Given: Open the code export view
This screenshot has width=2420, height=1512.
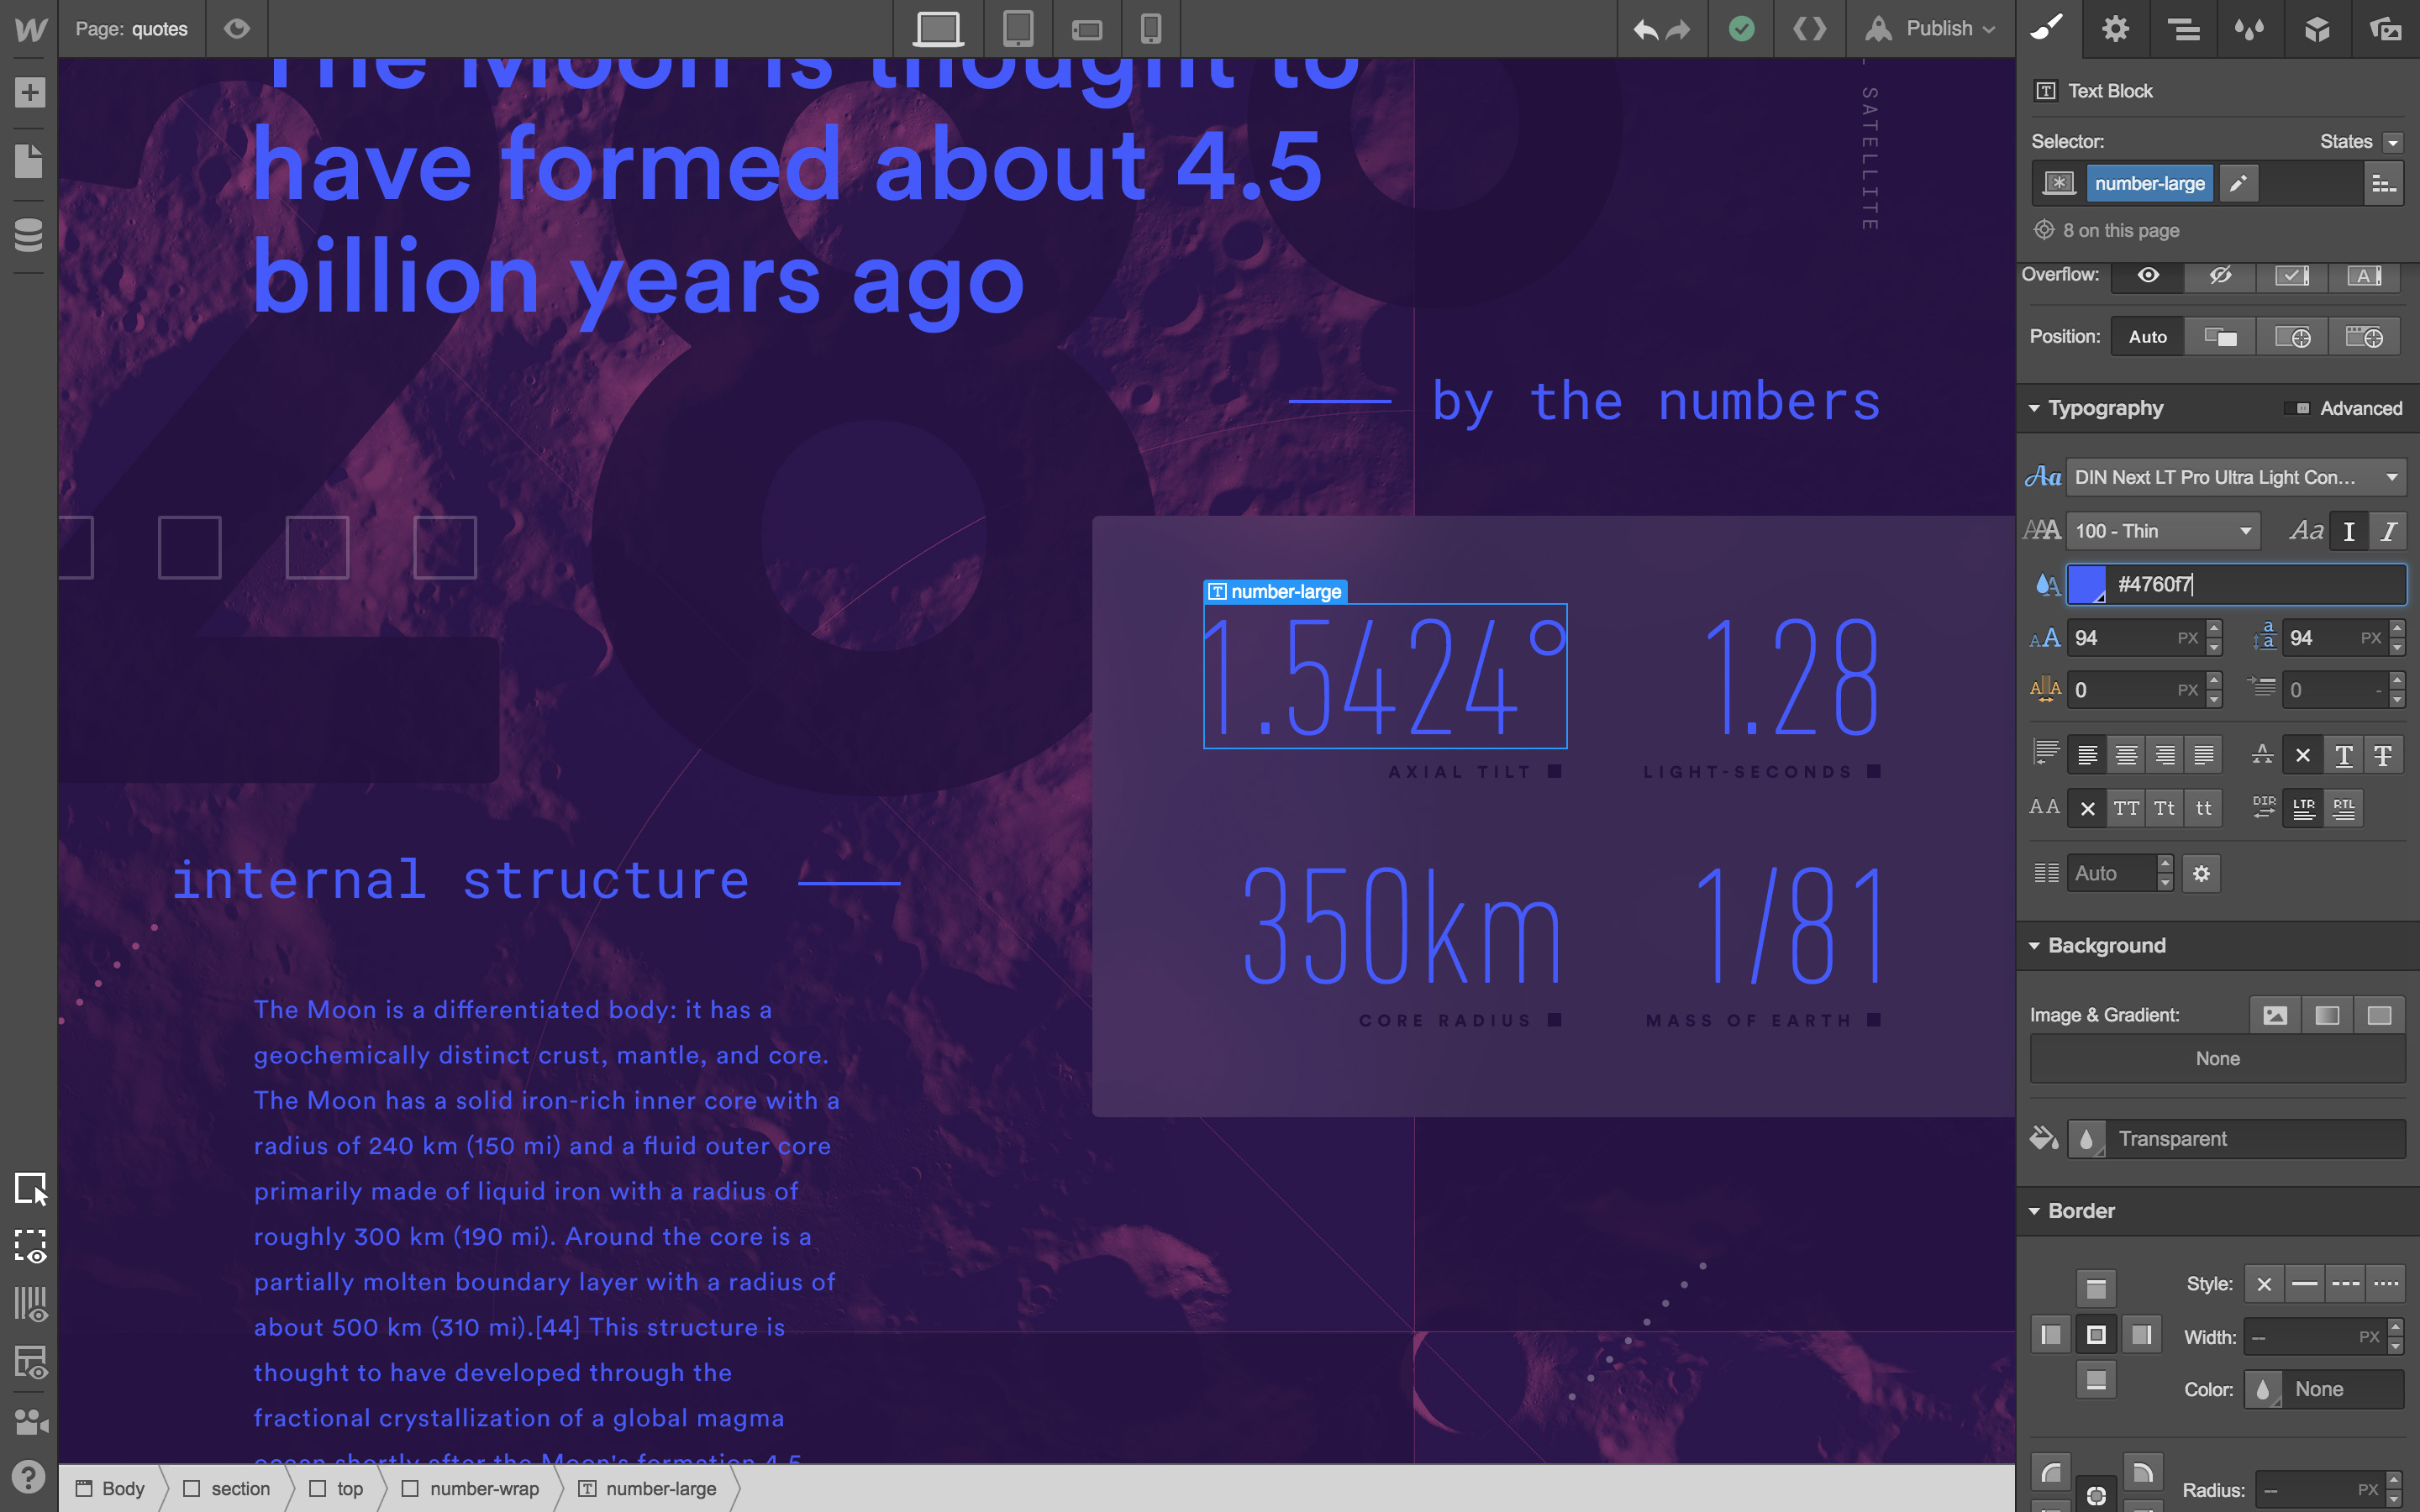Looking at the screenshot, I should click(1810, 29).
